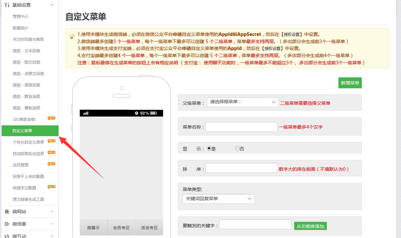Click the 微场景 sidebar icon
The height and width of the screenshot is (238, 401).
[7, 224]
